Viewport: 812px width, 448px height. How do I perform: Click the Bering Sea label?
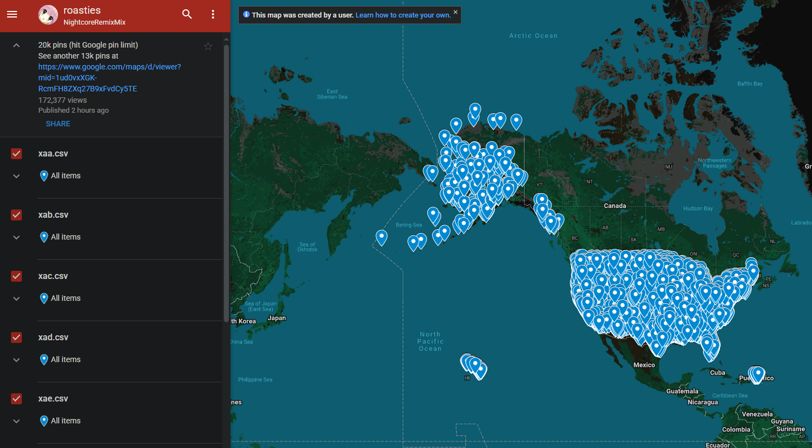pos(409,225)
